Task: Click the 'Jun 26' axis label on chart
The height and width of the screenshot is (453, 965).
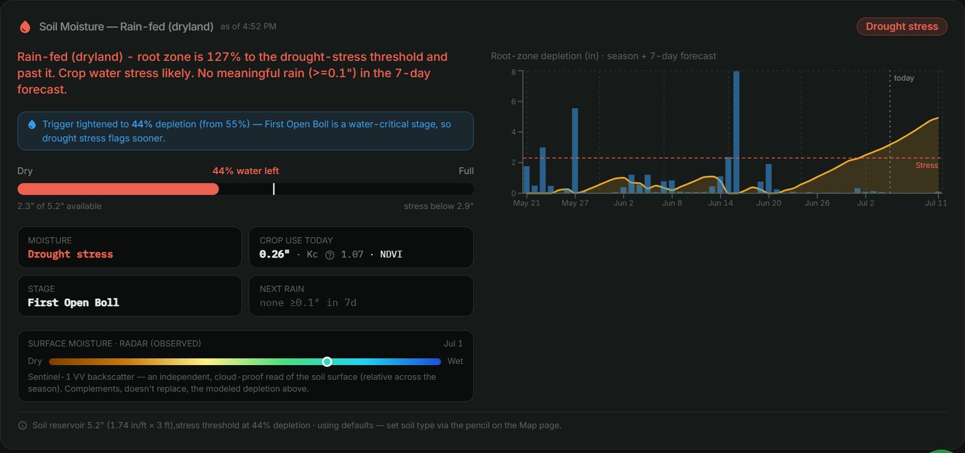Action: click(x=817, y=203)
